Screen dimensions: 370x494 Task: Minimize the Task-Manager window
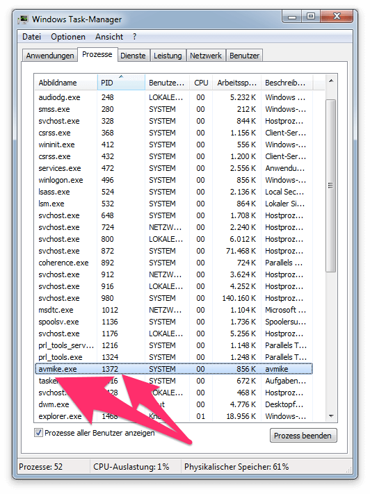292,17
